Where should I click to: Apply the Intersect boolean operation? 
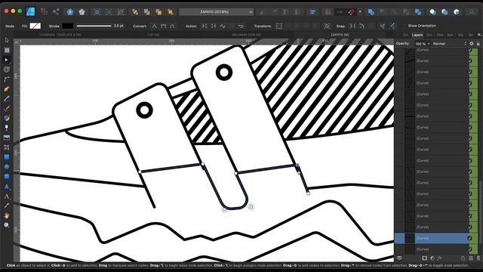[394, 12]
